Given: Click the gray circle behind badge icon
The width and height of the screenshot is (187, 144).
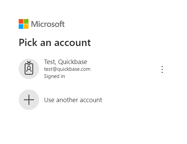Looking at the screenshot, I should pos(29,69).
